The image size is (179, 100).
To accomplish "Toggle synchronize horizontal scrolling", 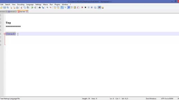I will tap(58, 7).
